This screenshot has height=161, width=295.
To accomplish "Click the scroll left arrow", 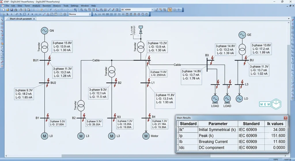I will [x=6, y=156].
